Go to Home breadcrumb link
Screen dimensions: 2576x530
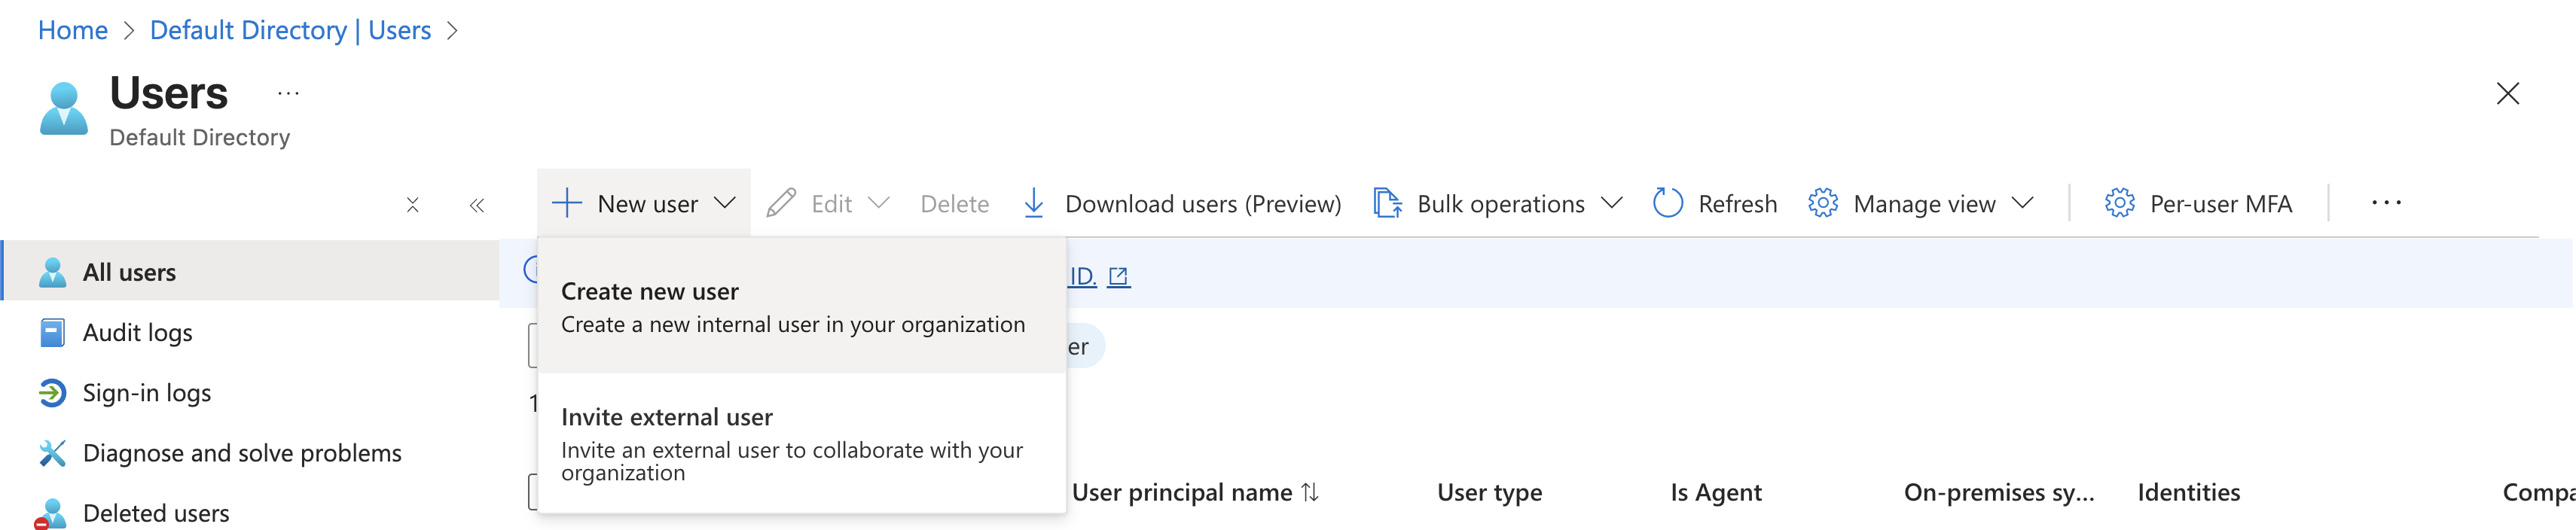73,30
